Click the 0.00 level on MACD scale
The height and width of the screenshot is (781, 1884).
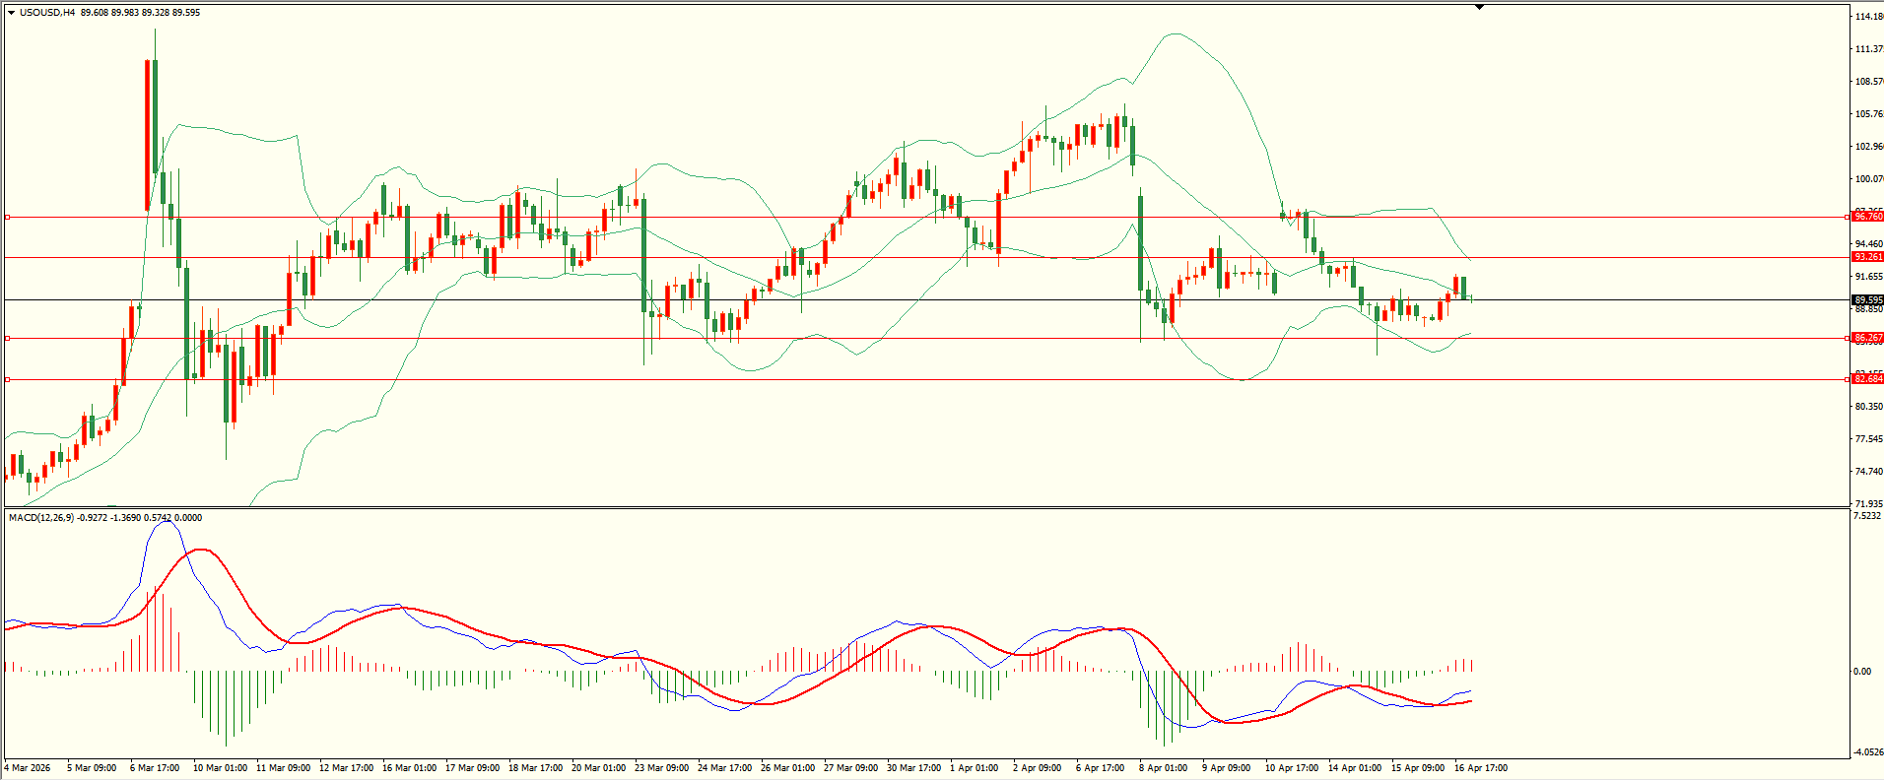1861,672
